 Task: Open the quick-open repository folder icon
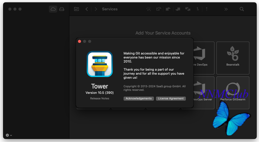coord(76,9)
